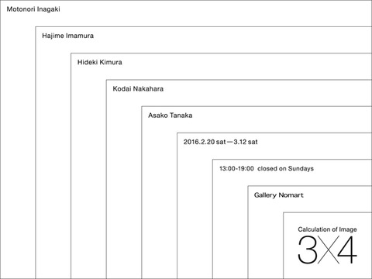The height and width of the screenshot is (279, 372).
Task: Select the name Kodai Nakahara
Action: click(138, 89)
